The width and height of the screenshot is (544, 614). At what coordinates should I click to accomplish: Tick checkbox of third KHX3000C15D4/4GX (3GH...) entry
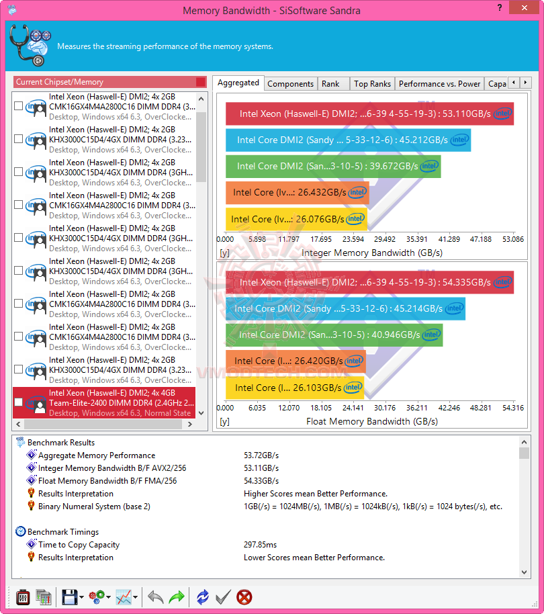point(18,271)
